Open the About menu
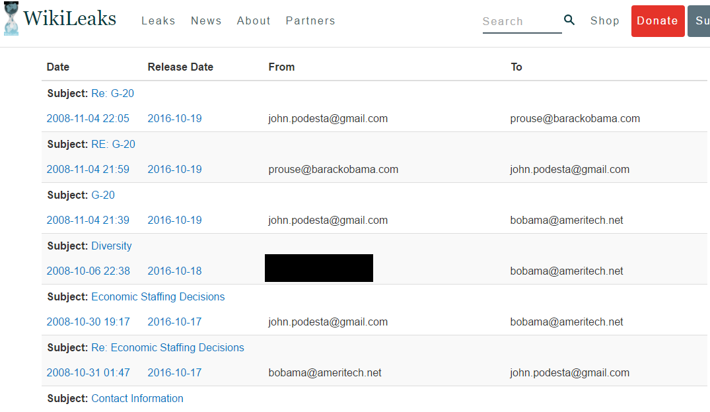Screen dimensions: 710x412 click(254, 21)
